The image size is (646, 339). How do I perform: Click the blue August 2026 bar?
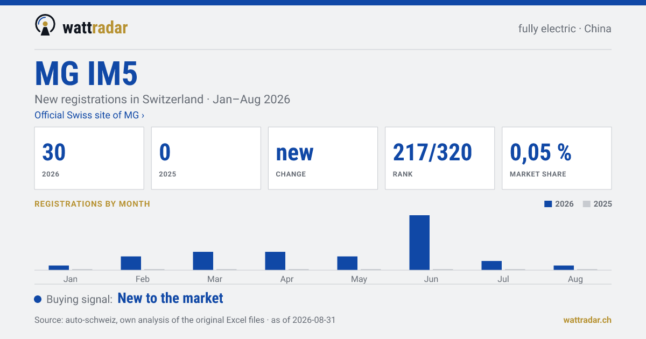coord(564,267)
